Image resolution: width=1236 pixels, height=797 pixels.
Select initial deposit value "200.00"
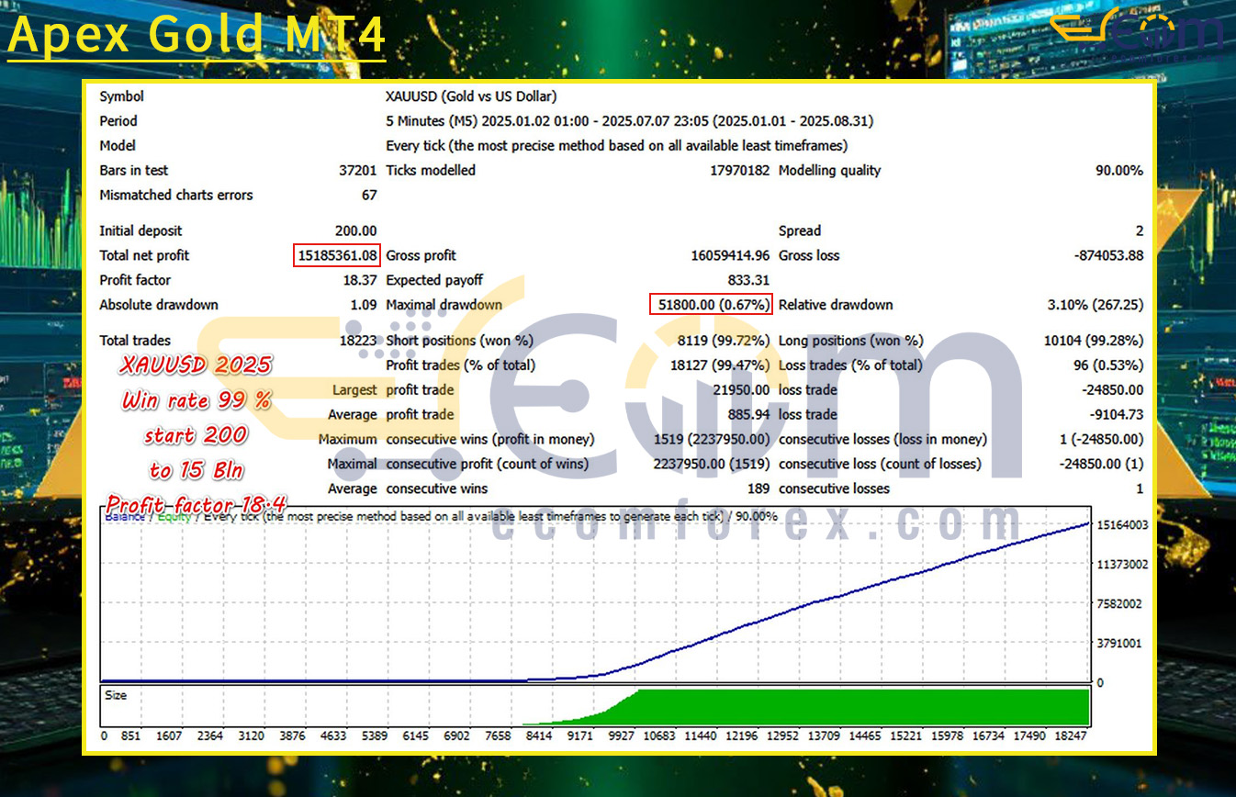(x=356, y=231)
